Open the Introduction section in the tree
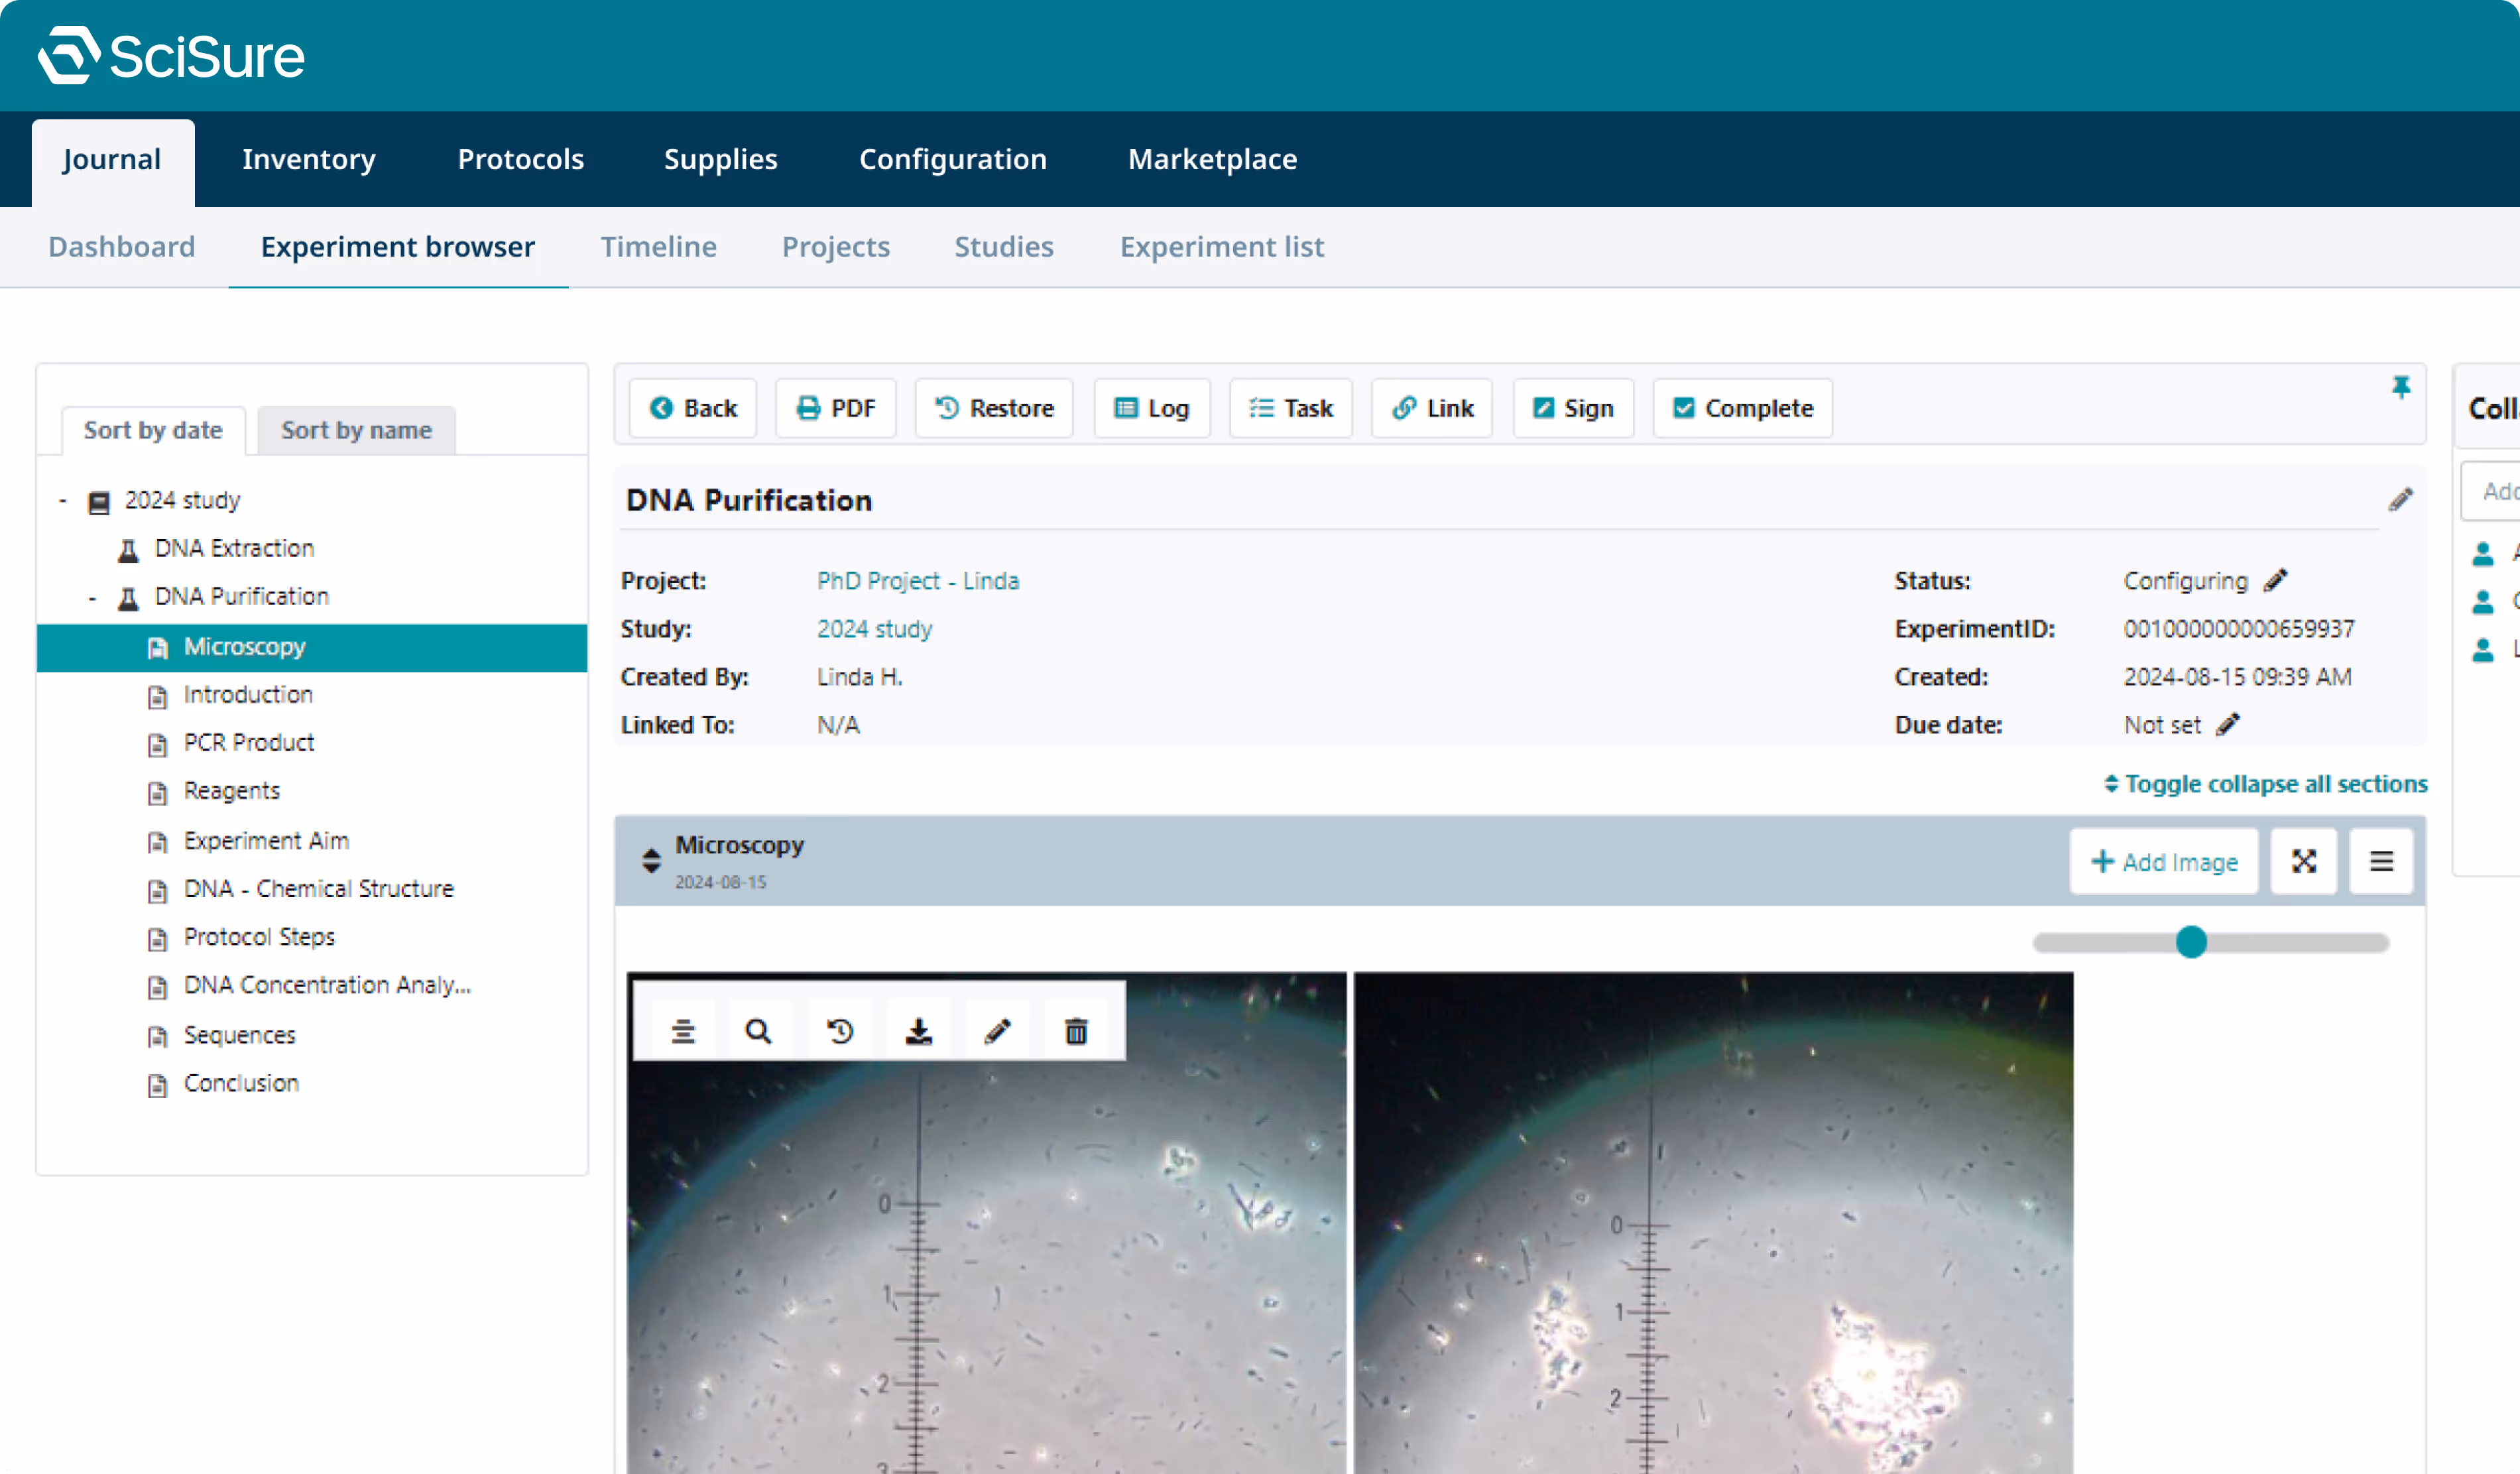Viewport: 2520px width, 1474px height. coord(248,694)
